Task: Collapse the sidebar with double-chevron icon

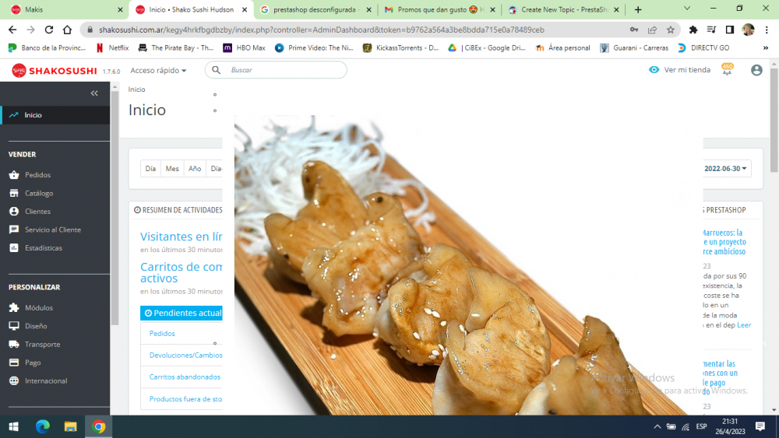Action: pos(94,93)
